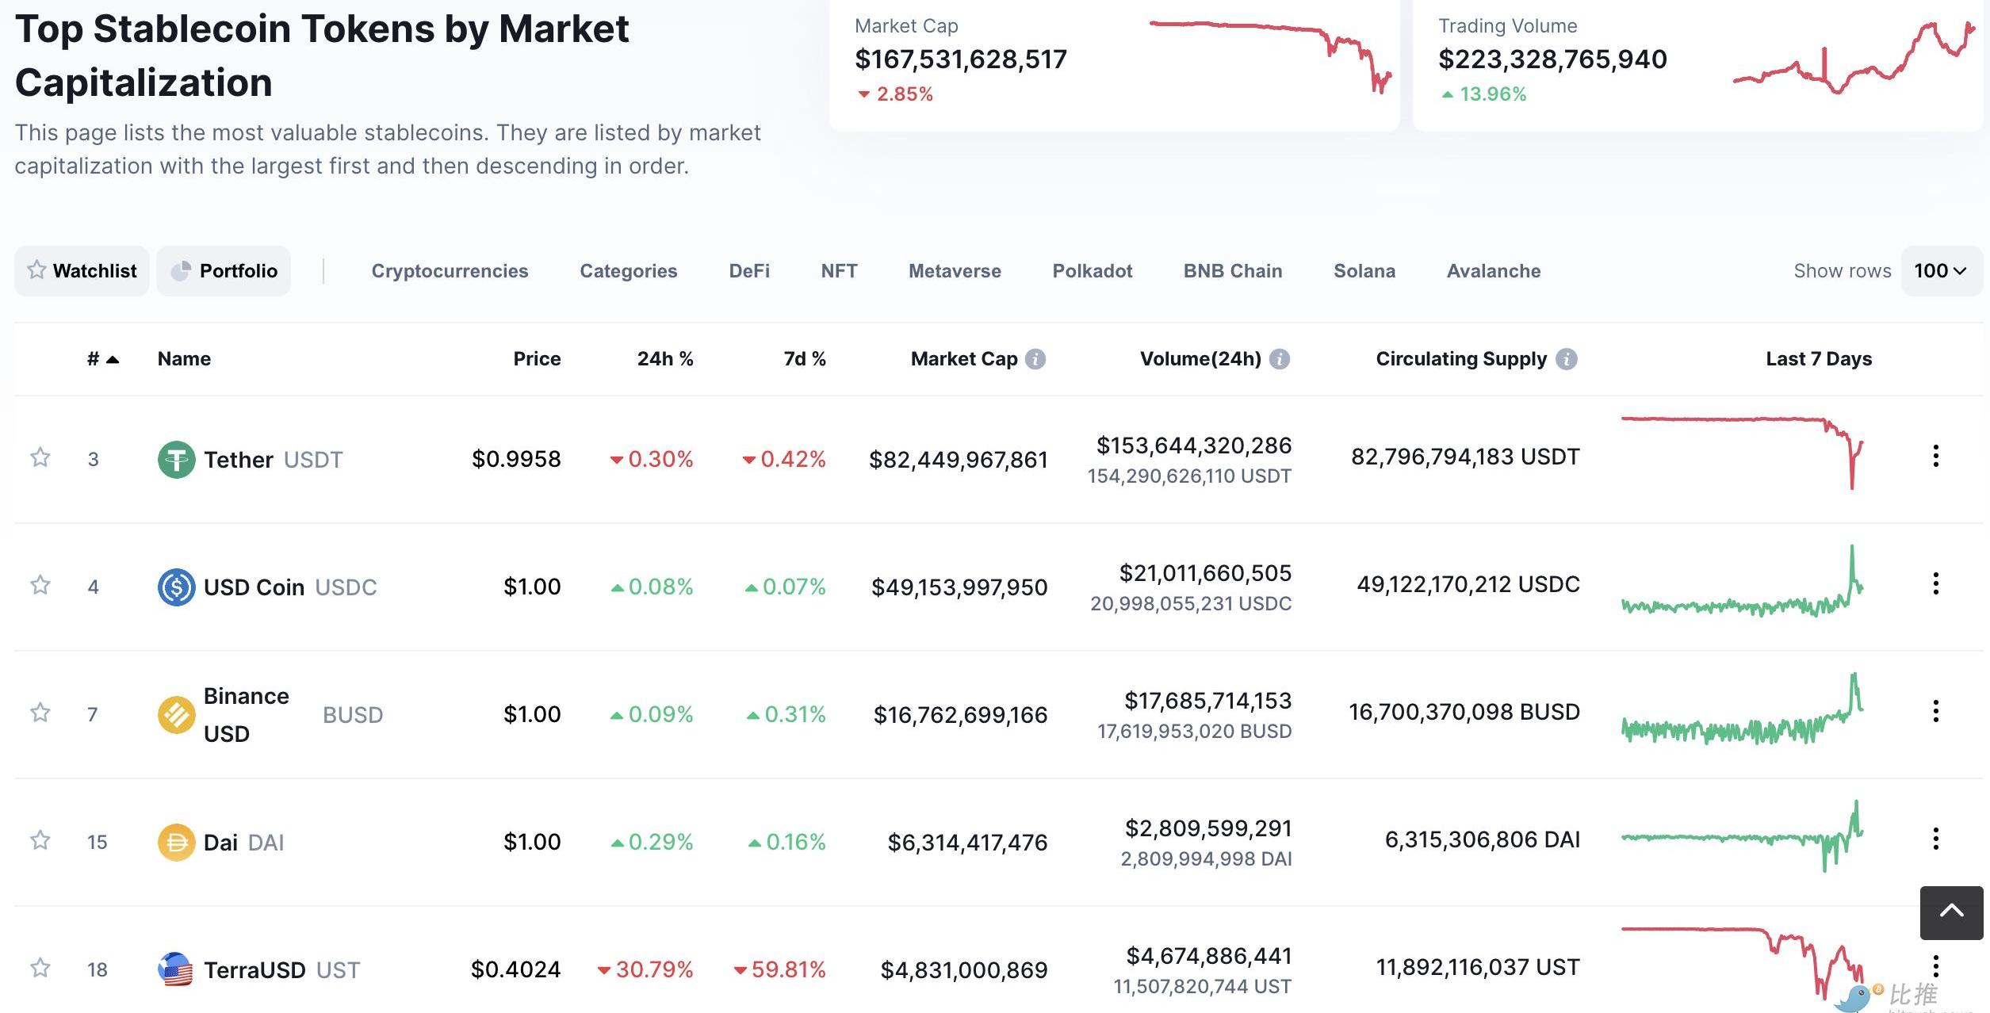Viewport: 1990px width, 1013px height.
Task: Sort table by 24h % column
Action: (x=665, y=359)
